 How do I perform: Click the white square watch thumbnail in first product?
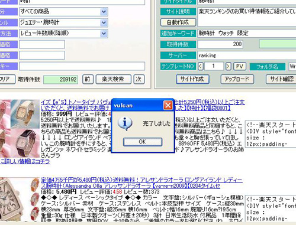[x=25, y=114]
